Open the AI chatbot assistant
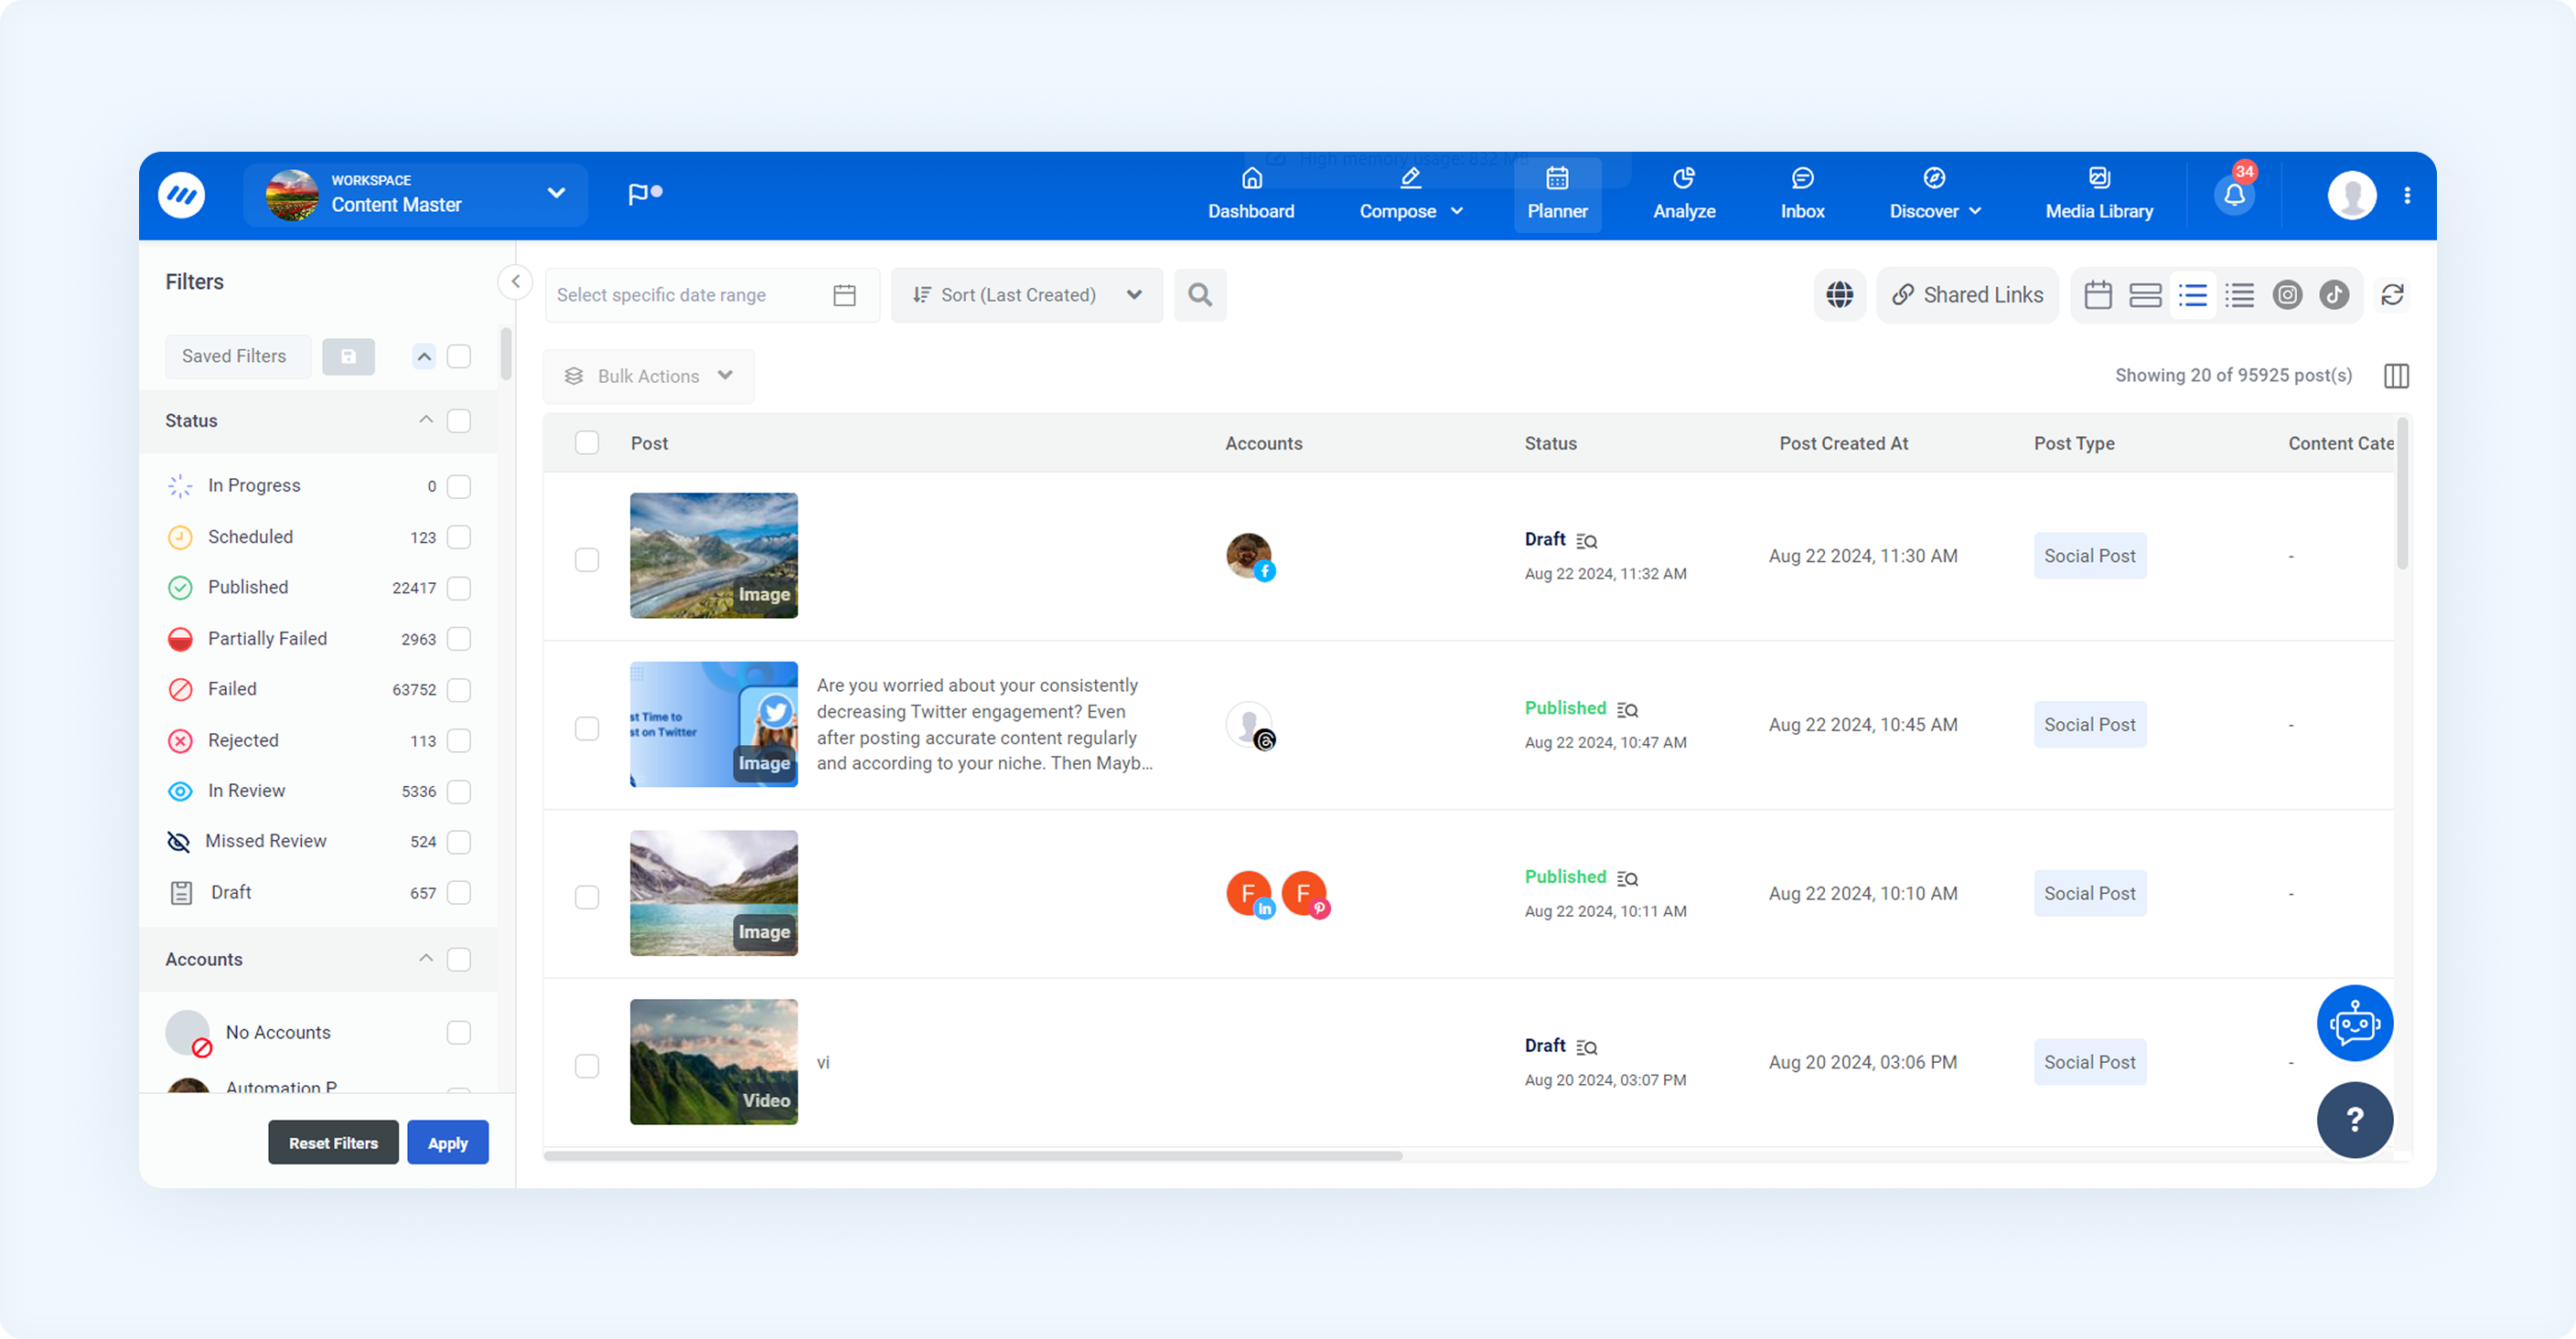The image size is (2576, 1339). (x=2354, y=1024)
